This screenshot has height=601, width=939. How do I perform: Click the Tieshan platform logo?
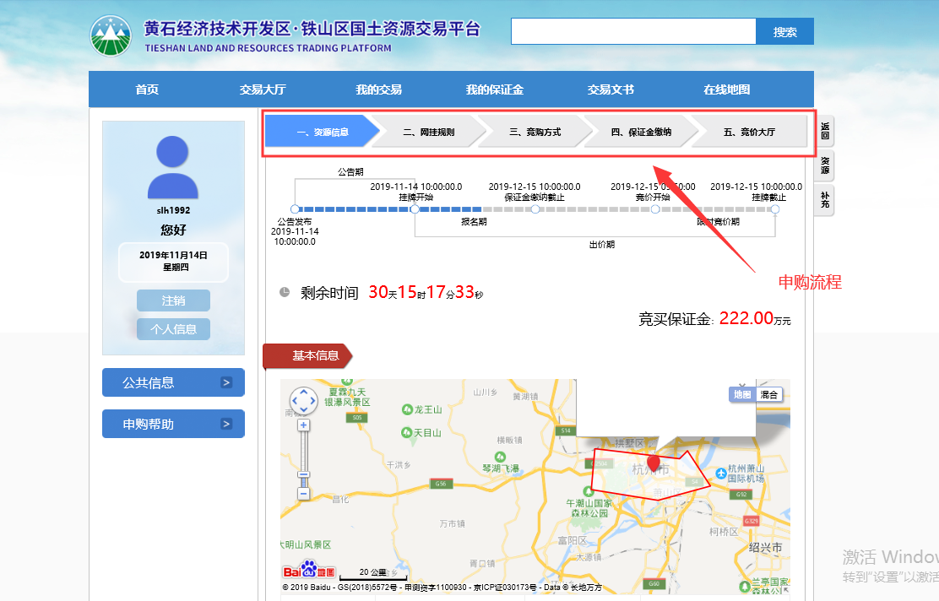[113, 36]
